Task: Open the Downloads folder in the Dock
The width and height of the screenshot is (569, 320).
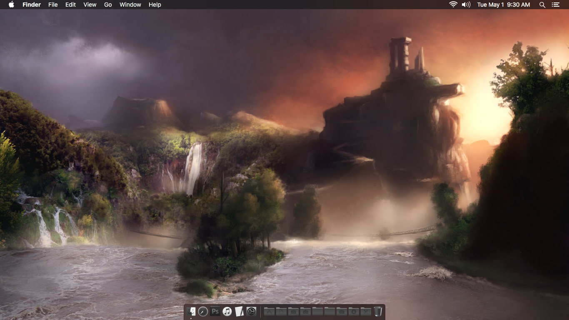Action: [354, 311]
